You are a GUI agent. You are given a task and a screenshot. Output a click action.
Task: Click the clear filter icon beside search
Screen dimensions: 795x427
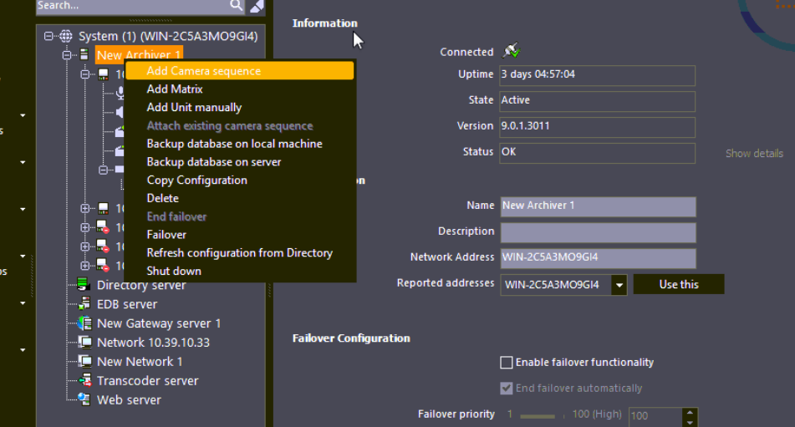[x=257, y=6]
